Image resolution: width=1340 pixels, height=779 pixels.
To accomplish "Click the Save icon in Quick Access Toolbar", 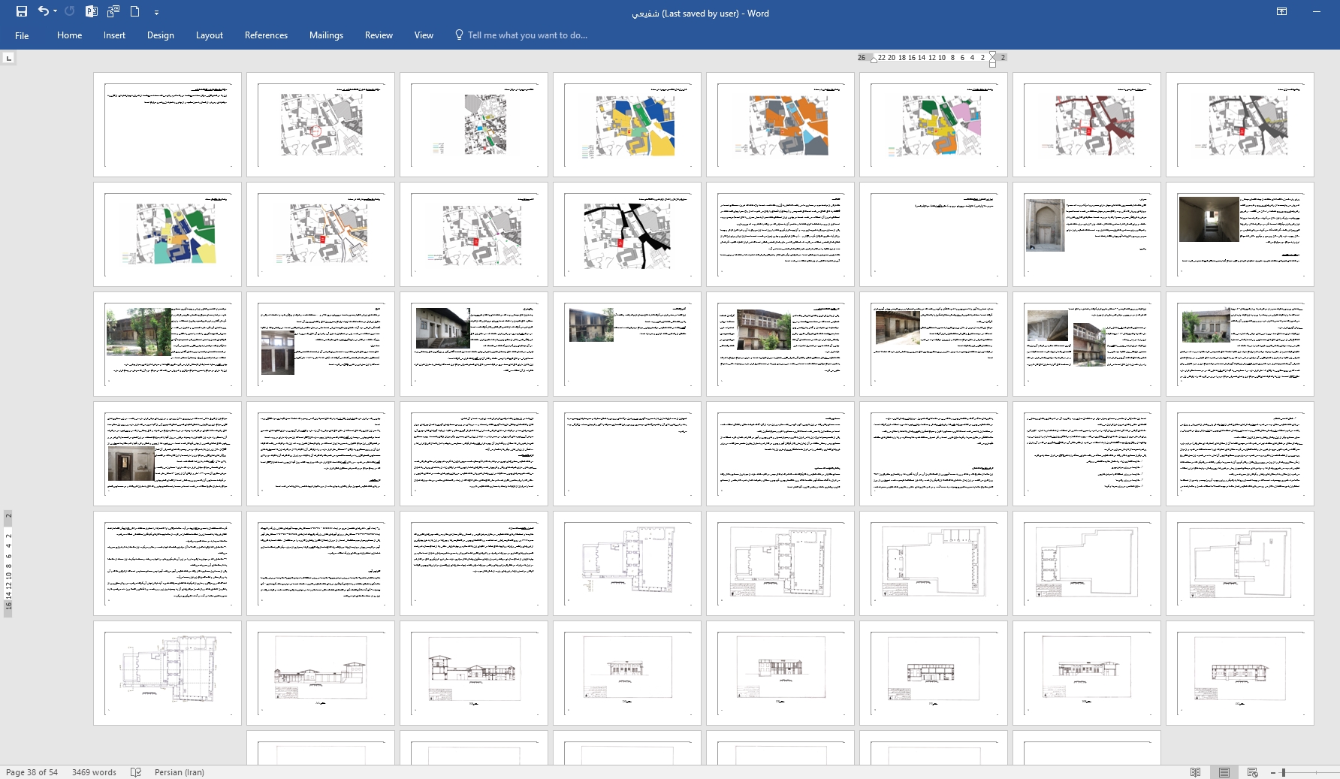I will point(22,11).
